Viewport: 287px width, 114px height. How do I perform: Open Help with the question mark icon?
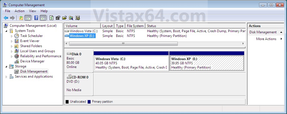(36, 18)
